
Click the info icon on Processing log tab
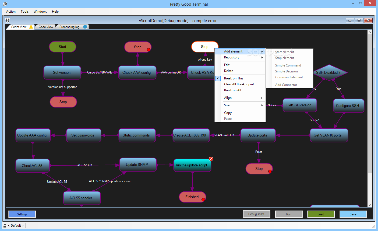85,27
